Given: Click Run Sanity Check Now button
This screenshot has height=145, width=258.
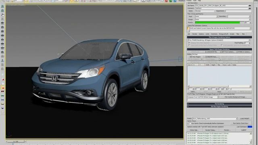Looking at the screenshot, I should pyautogui.click(x=241, y=123).
